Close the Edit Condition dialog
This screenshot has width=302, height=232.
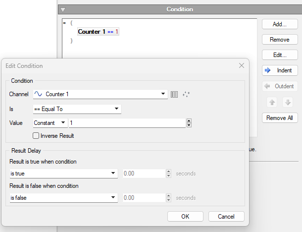242,65
